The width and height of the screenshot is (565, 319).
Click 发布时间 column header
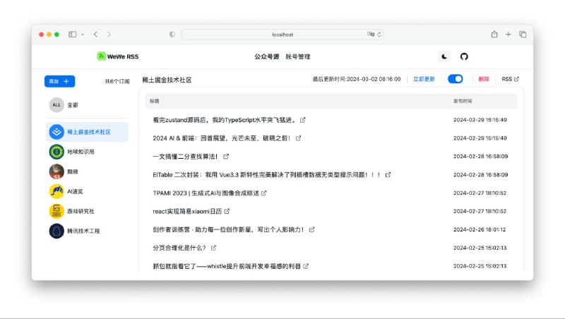(463, 101)
